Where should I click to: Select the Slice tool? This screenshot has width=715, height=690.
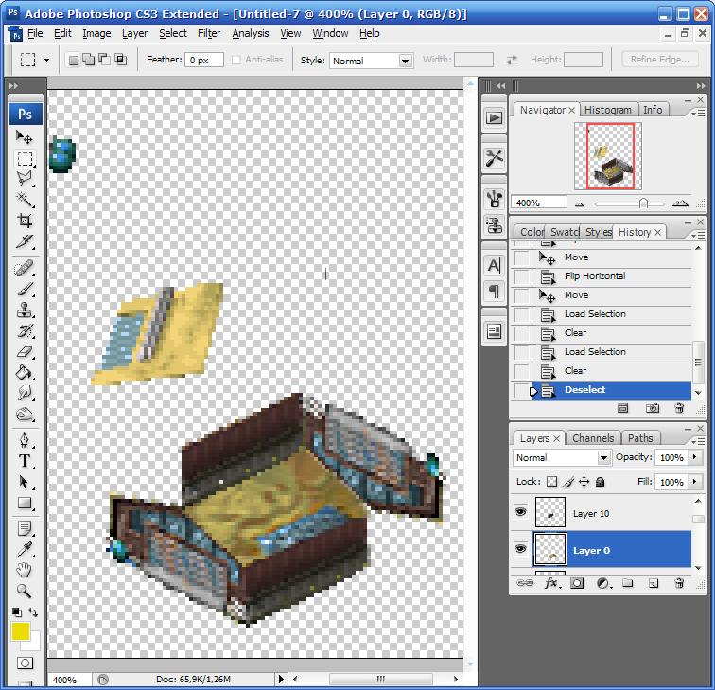coord(25,241)
